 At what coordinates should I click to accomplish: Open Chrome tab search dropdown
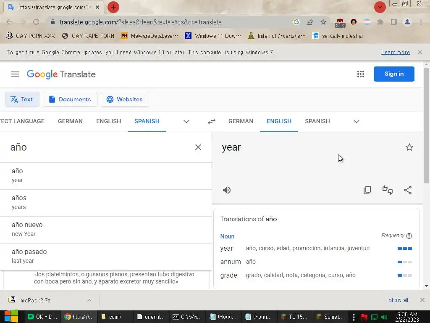[380, 7]
